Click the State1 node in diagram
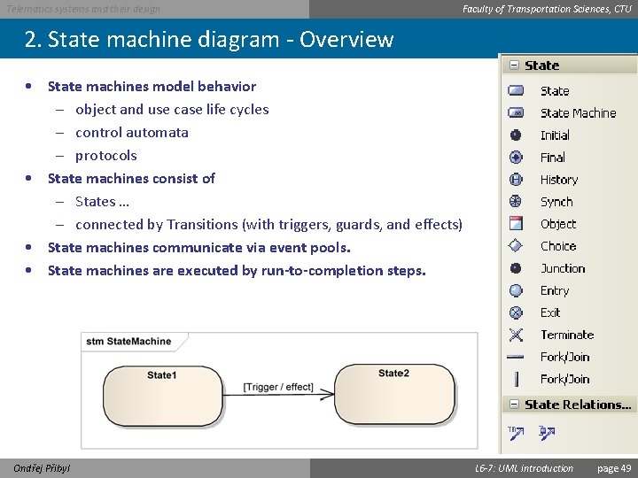638x478 pixels. click(x=162, y=397)
